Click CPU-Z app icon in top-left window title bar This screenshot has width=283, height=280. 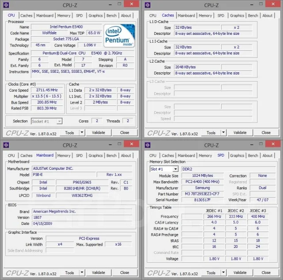6,5
